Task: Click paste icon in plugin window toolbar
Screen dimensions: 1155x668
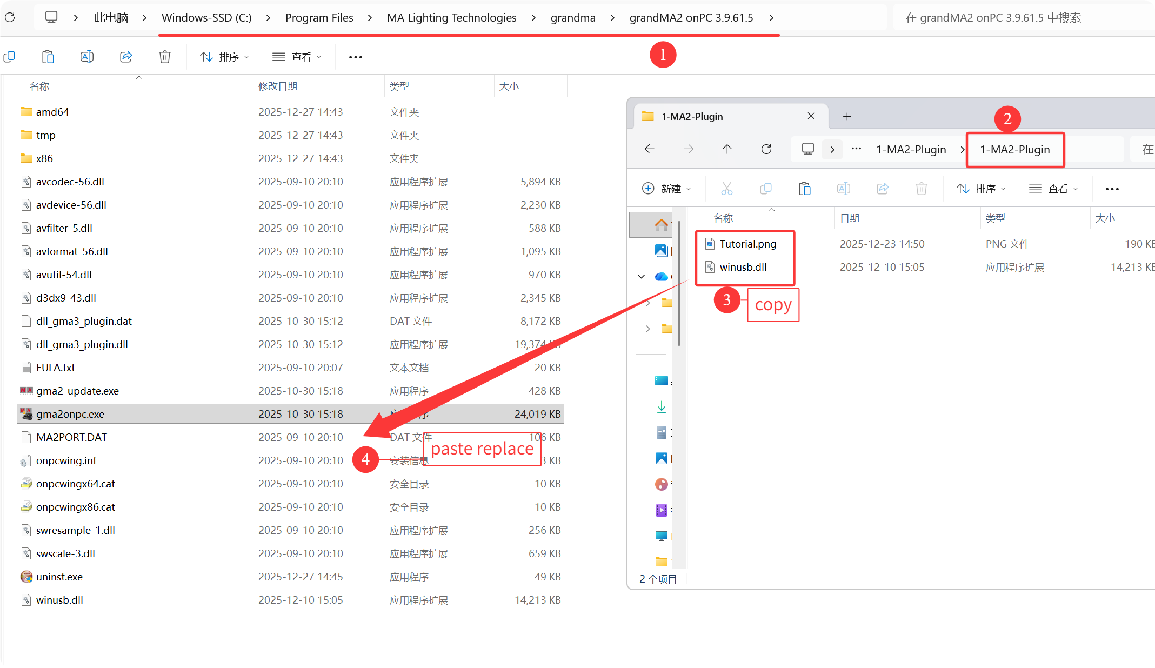Action: [x=804, y=189]
